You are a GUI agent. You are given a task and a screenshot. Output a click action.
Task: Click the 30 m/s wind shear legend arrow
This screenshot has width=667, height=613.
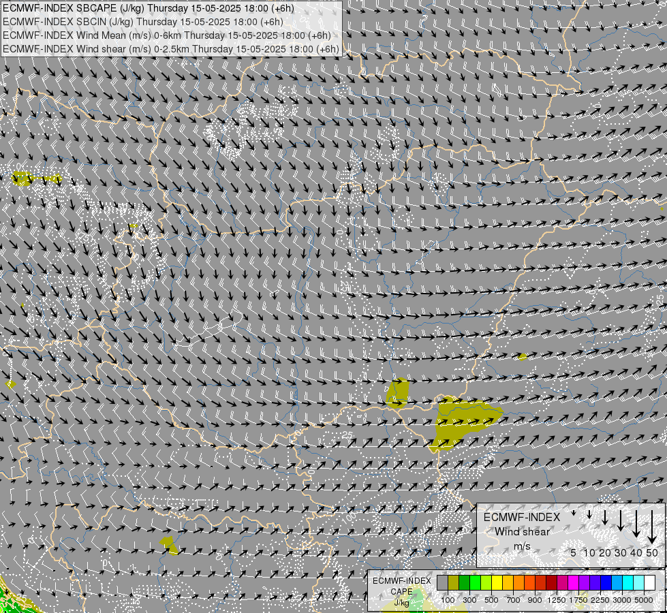(621, 520)
